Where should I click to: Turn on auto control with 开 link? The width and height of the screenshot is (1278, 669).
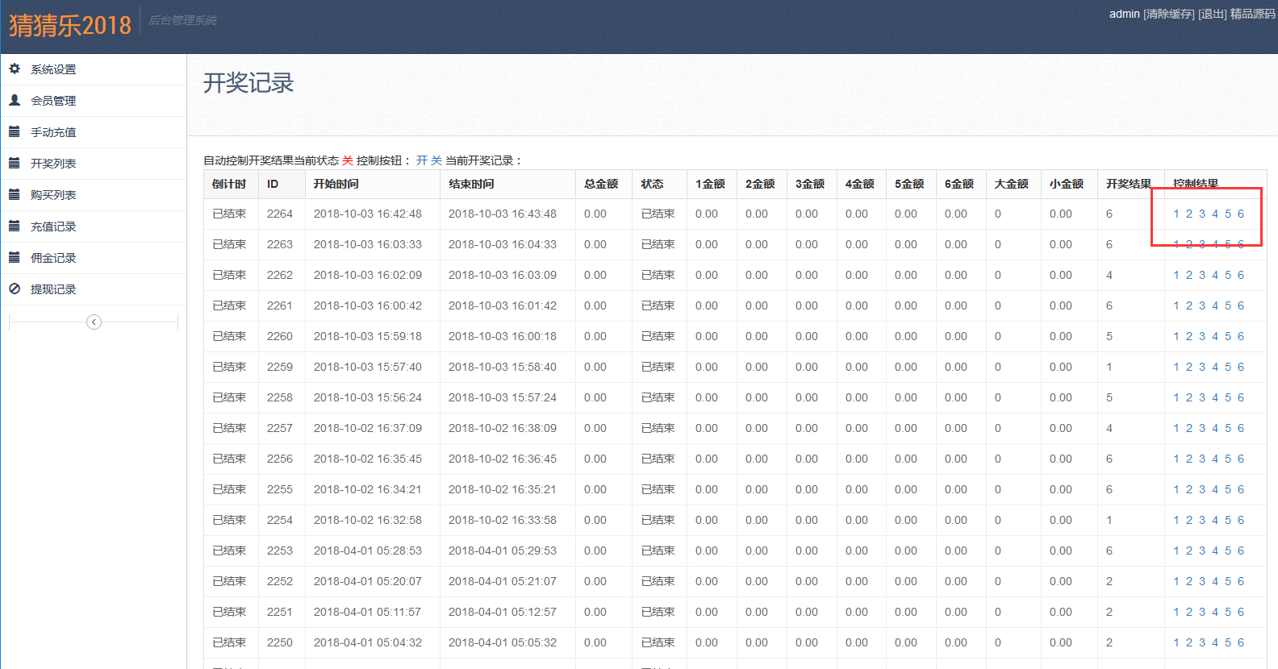coord(422,160)
